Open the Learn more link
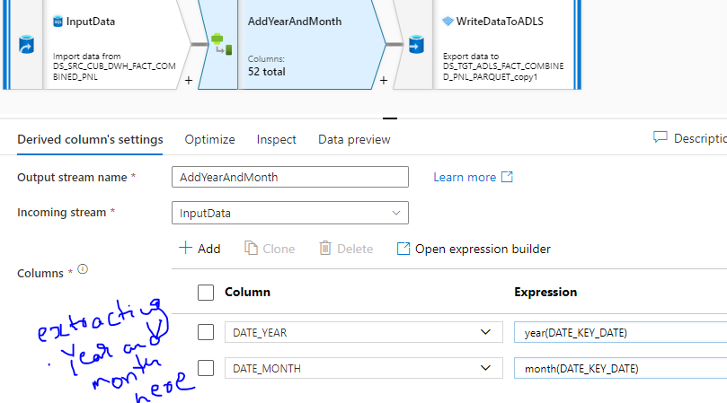Image resolution: width=727 pixels, height=403 pixels. 465,177
